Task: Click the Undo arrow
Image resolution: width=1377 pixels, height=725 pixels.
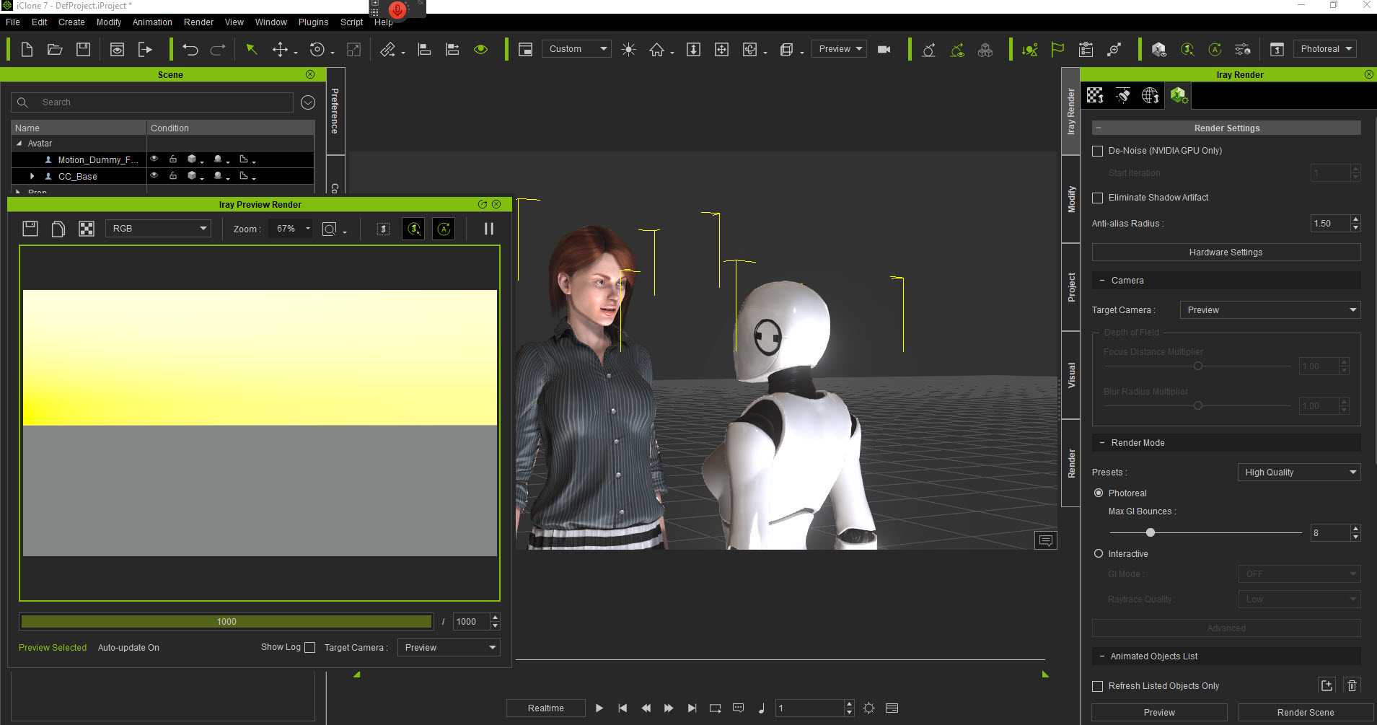Action: (190, 49)
